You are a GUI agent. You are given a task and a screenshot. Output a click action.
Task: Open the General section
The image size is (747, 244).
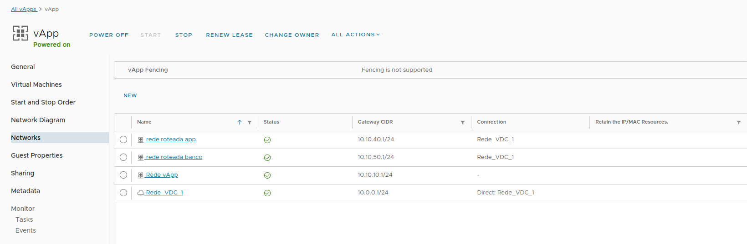click(x=23, y=67)
